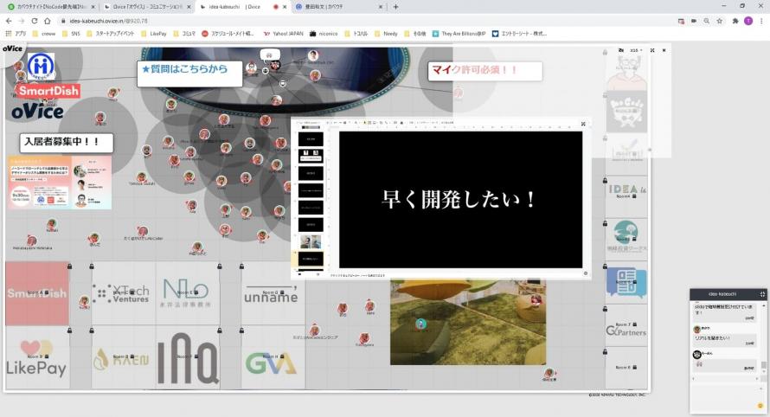This screenshot has width=770, height=417.
Task: Enter the INQ room
Action: click(188, 358)
